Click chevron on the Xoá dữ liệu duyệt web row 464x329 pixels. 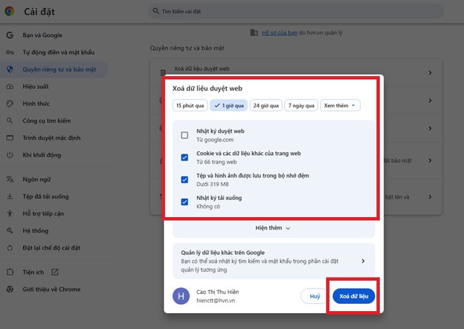(x=430, y=73)
